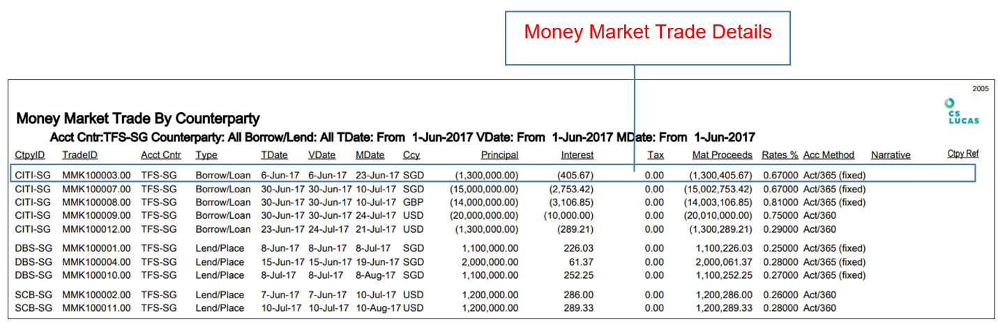
Task: Click the Principal column header
Action: (499, 155)
